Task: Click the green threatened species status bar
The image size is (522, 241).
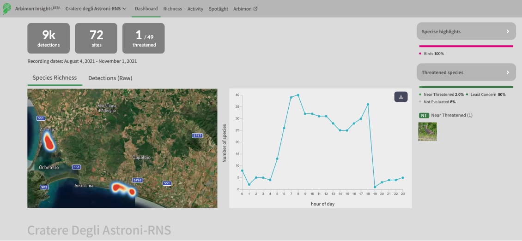Action: tap(466, 87)
